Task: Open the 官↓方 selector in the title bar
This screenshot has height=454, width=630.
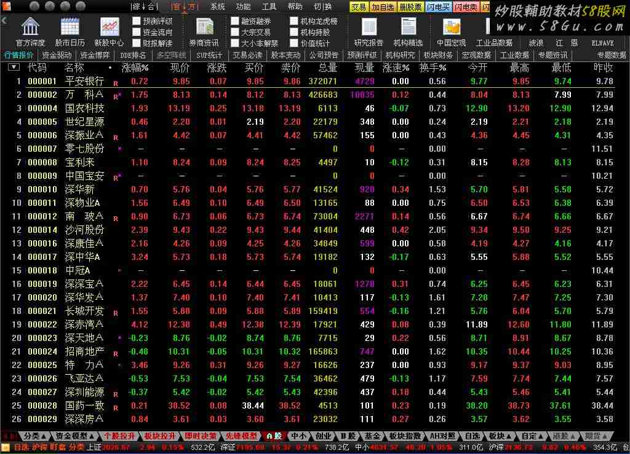Action: click(x=183, y=6)
